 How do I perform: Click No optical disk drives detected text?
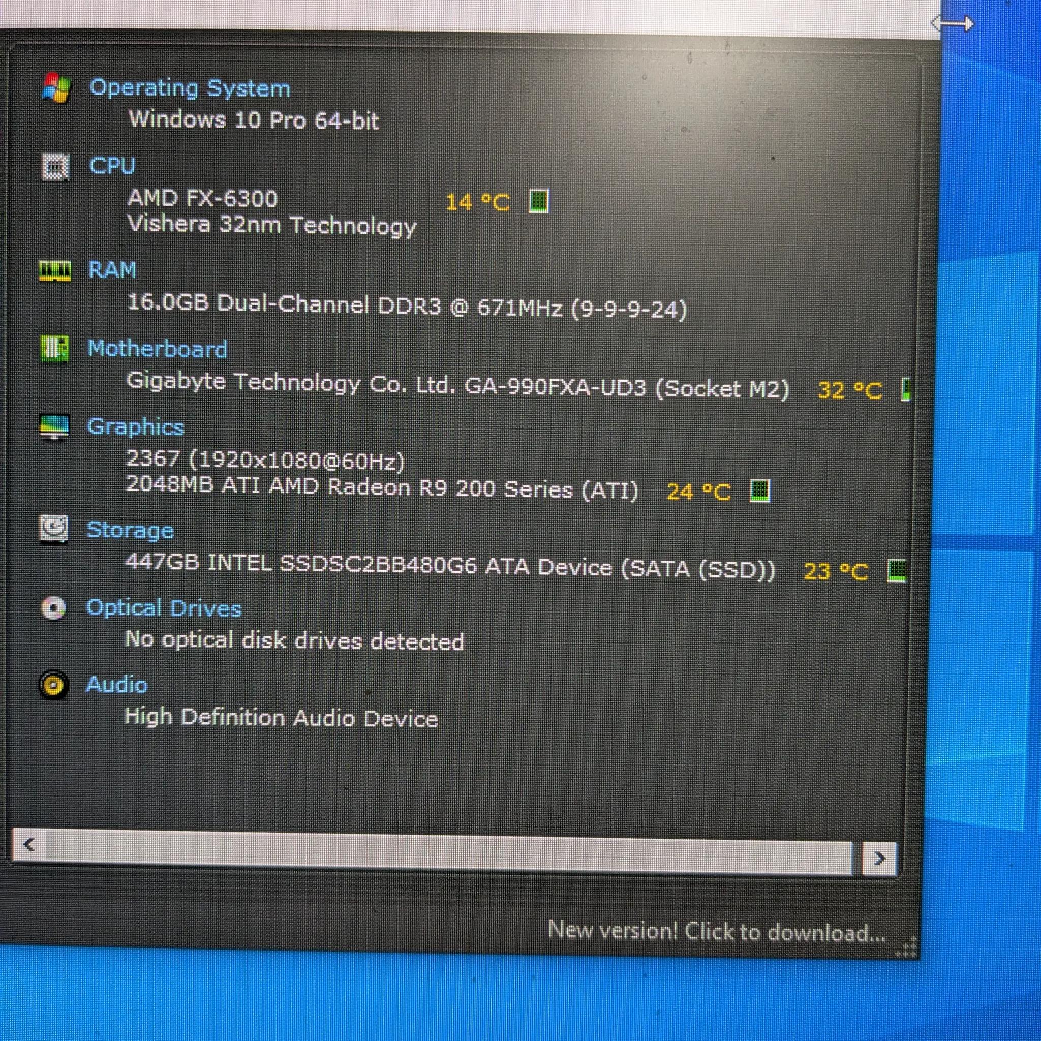pyautogui.click(x=294, y=640)
